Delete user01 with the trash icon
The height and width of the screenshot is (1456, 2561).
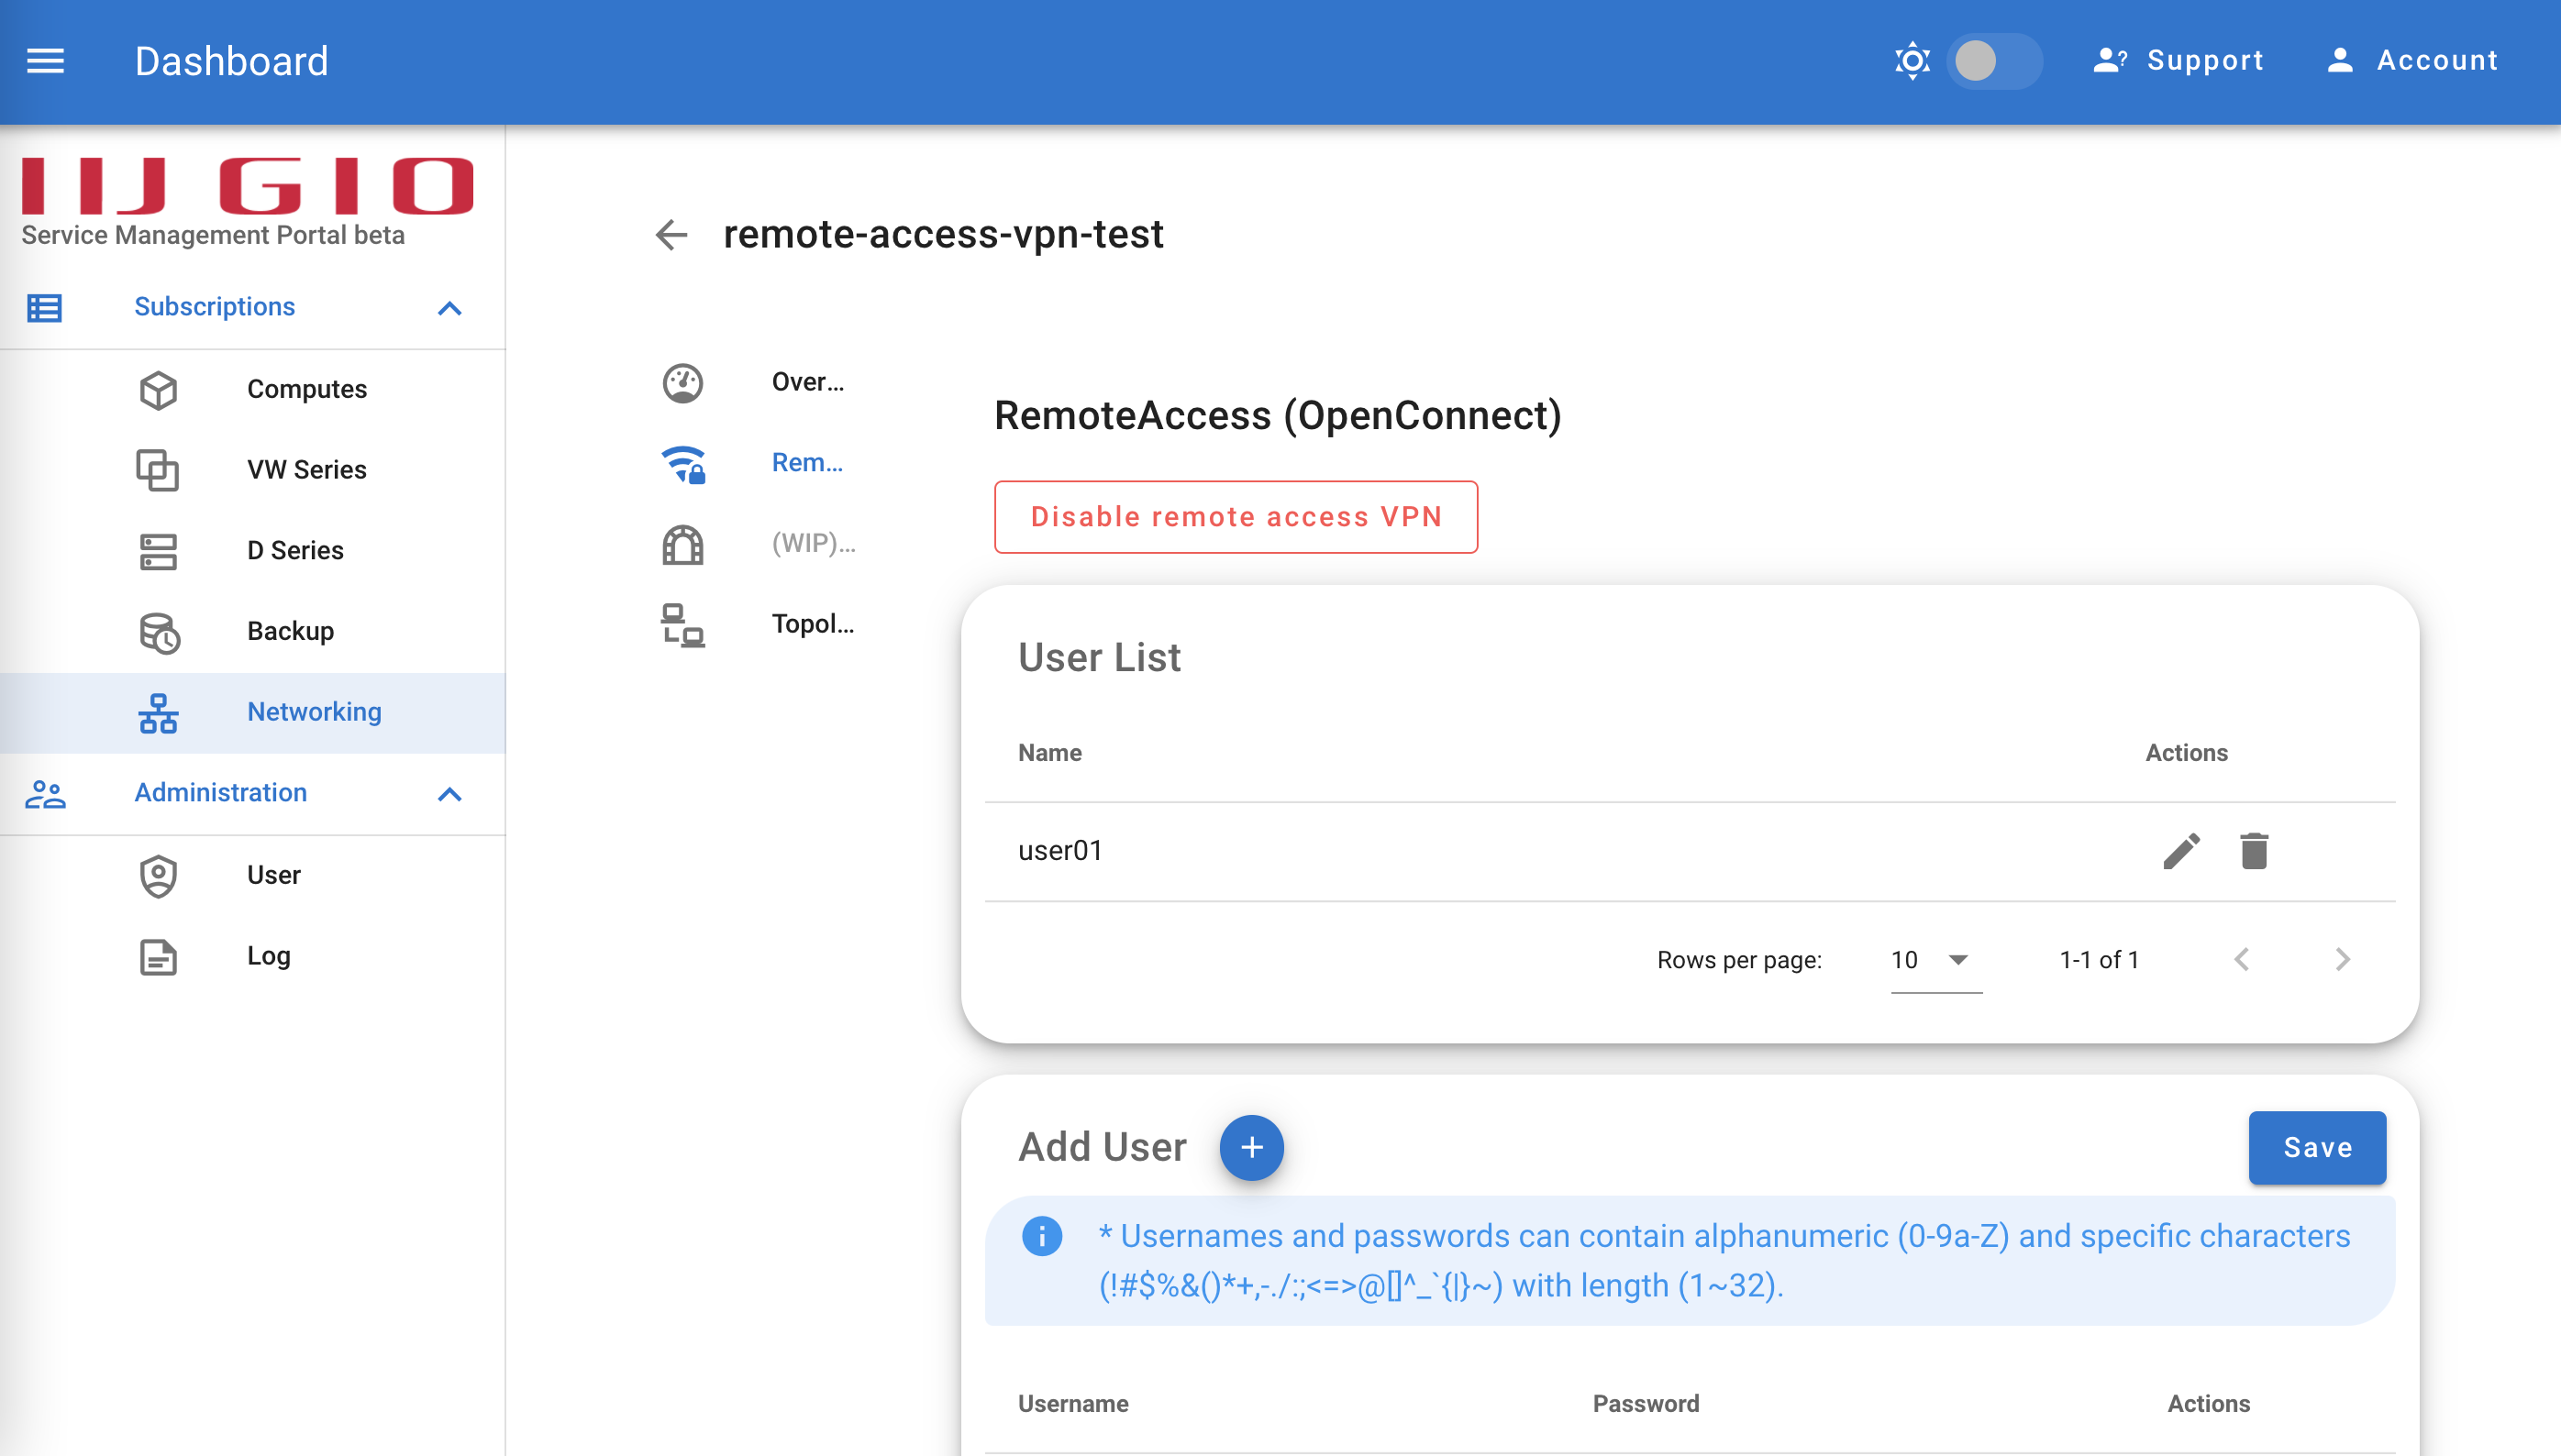tap(2254, 851)
